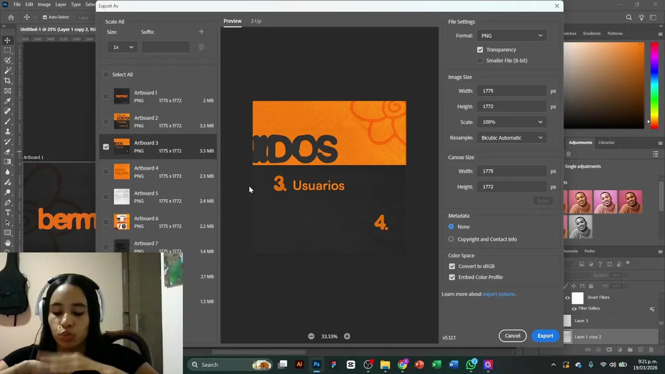Click the Cancel button

512,336
